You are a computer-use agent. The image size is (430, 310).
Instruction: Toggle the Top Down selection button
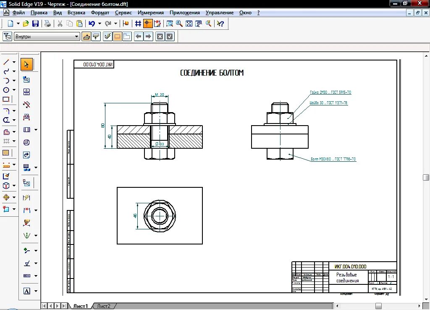click(x=96, y=37)
